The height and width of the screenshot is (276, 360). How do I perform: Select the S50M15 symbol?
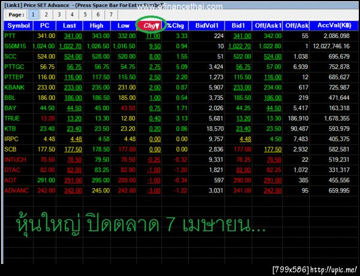(x=15, y=46)
